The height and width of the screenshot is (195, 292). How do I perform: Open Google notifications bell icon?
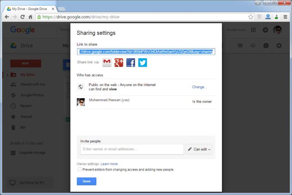point(265,30)
